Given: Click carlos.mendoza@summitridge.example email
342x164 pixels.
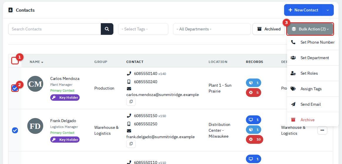Looking at the screenshot, I should tap(162, 95).
